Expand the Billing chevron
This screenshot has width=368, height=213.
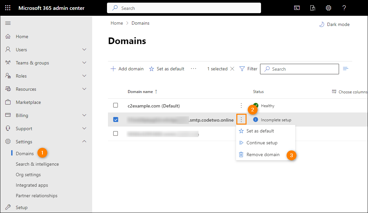[84, 115]
